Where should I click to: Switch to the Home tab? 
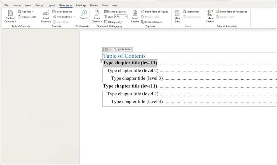point(17,5)
